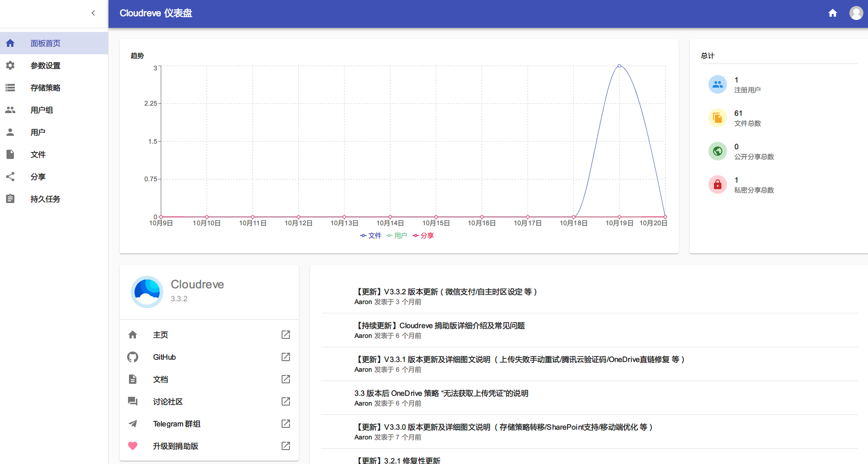Open V3.3.2 版本更新 announcement
This screenshot has height=464, width=868.
(445, 292)
